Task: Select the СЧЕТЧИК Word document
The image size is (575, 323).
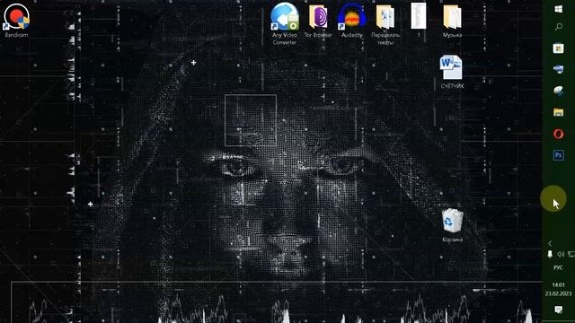Action: click(x=452, y=72)
